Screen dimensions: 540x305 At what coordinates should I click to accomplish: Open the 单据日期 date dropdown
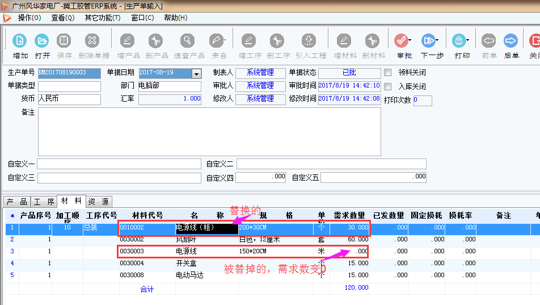[196, 73]
